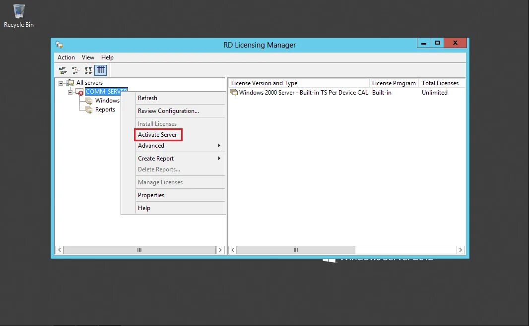The width and height of the screenshot is (529, 326).
Task: Click right arrow of tree pane scrollbar
Action: pyautogui.click(x=220, y=250)
